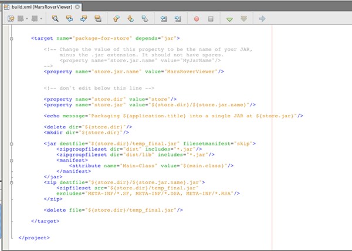Shift line right toolbar icon

177,19
